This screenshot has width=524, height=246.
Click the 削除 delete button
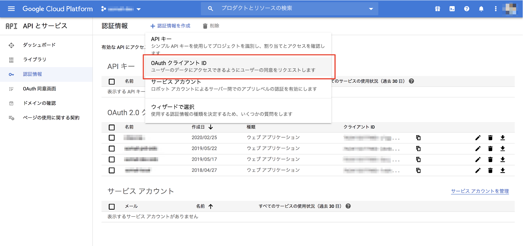[x=211, y=26]
